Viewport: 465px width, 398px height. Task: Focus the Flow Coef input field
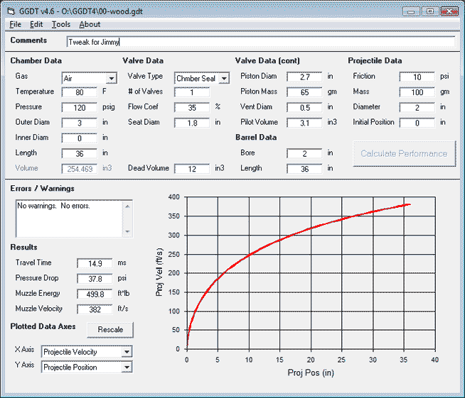191,108
